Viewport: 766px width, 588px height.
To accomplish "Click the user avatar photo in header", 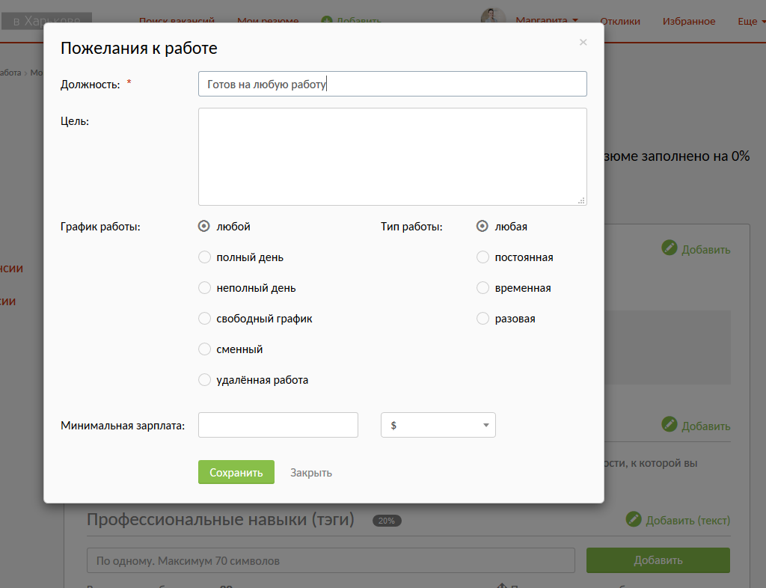I will [x=493, y=18].
